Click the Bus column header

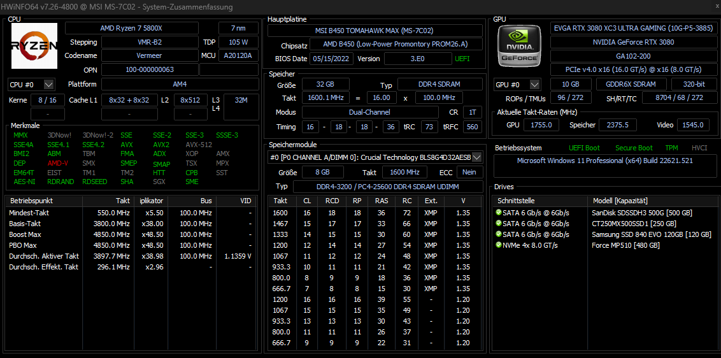pos(192,201)
